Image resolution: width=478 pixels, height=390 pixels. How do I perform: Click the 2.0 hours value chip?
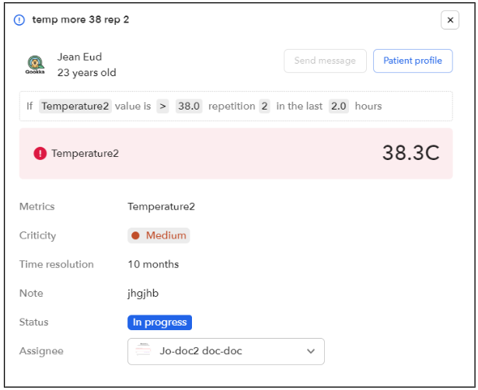tap(338, 106)
